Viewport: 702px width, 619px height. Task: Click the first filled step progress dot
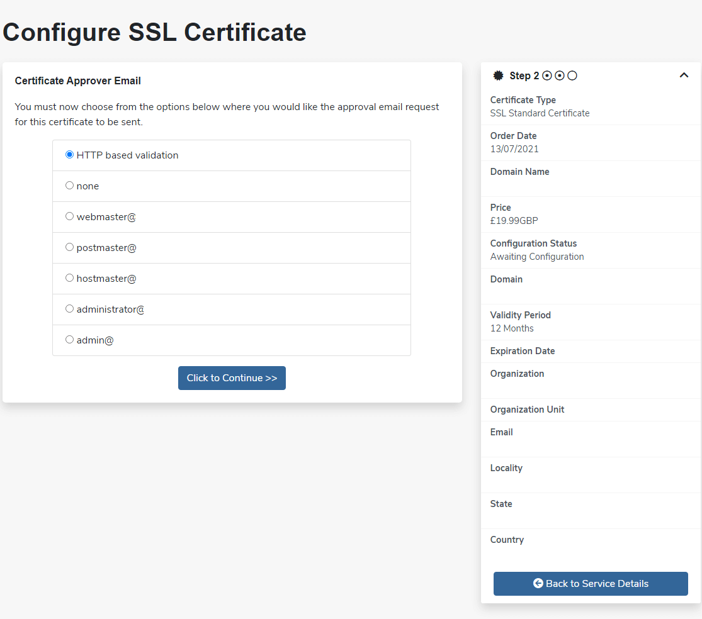(x=545, y=75)
